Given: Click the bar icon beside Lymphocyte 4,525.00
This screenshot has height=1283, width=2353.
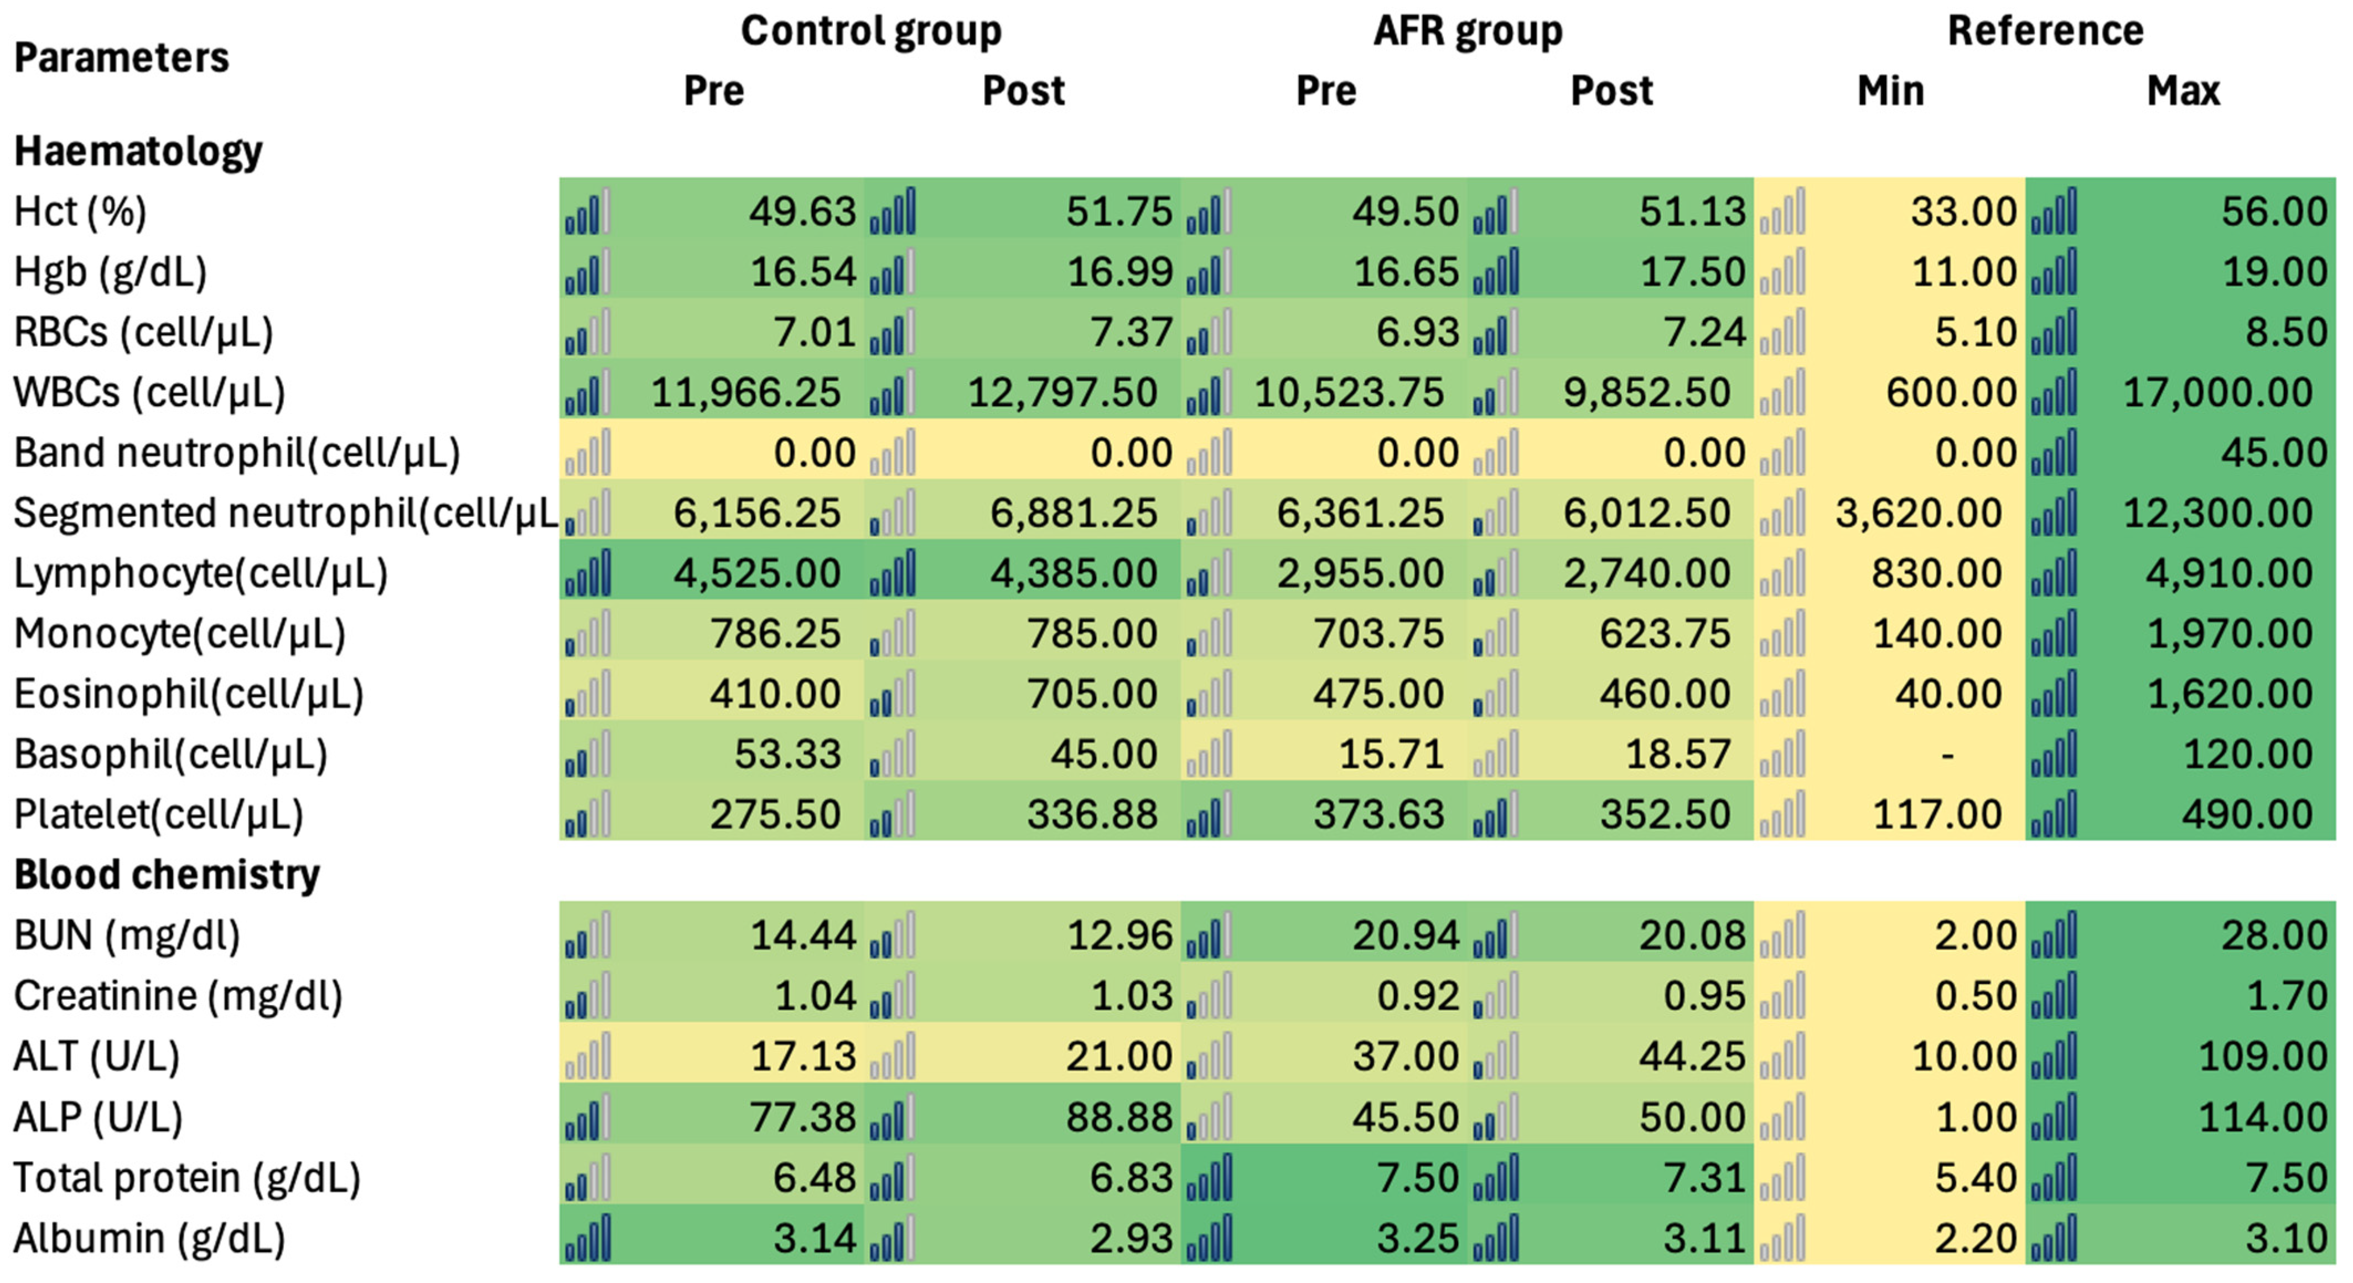Looking at the screenshot, I should click(x=587, y=574).
